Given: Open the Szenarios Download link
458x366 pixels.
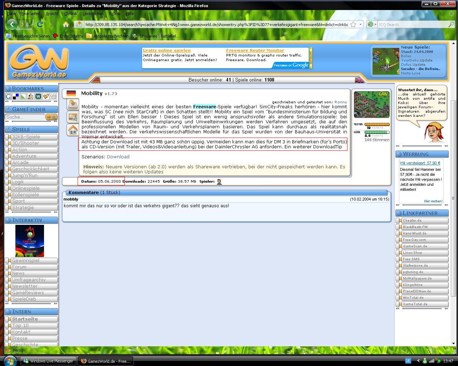Looking at the screenshot, I should click(x=118, y=157).
